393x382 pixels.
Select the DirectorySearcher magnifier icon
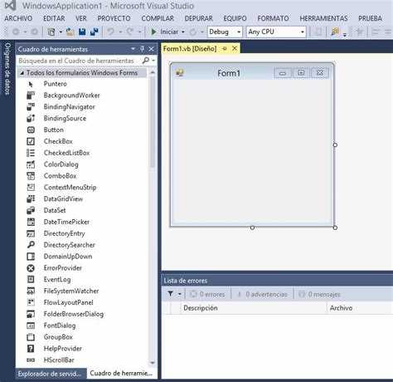(31, 245)
